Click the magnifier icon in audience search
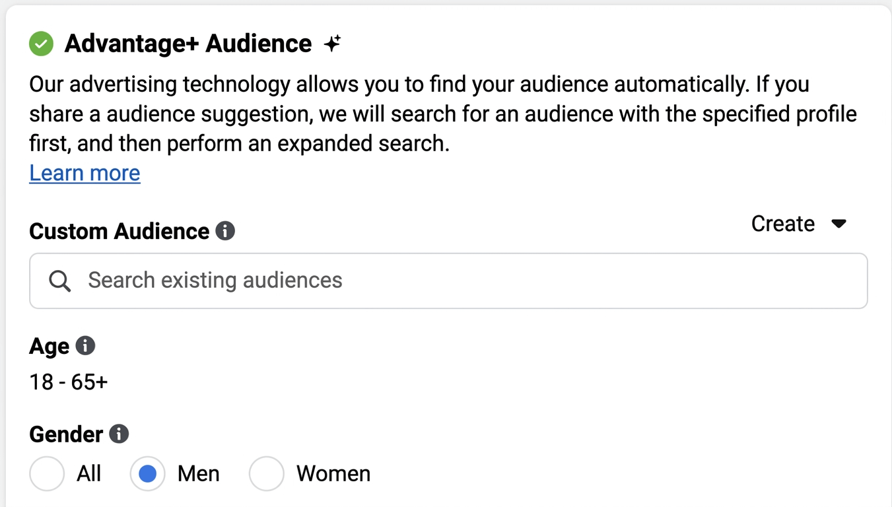Image resolution: width=892 pixels, height=507 pixels. click(60, 281)
